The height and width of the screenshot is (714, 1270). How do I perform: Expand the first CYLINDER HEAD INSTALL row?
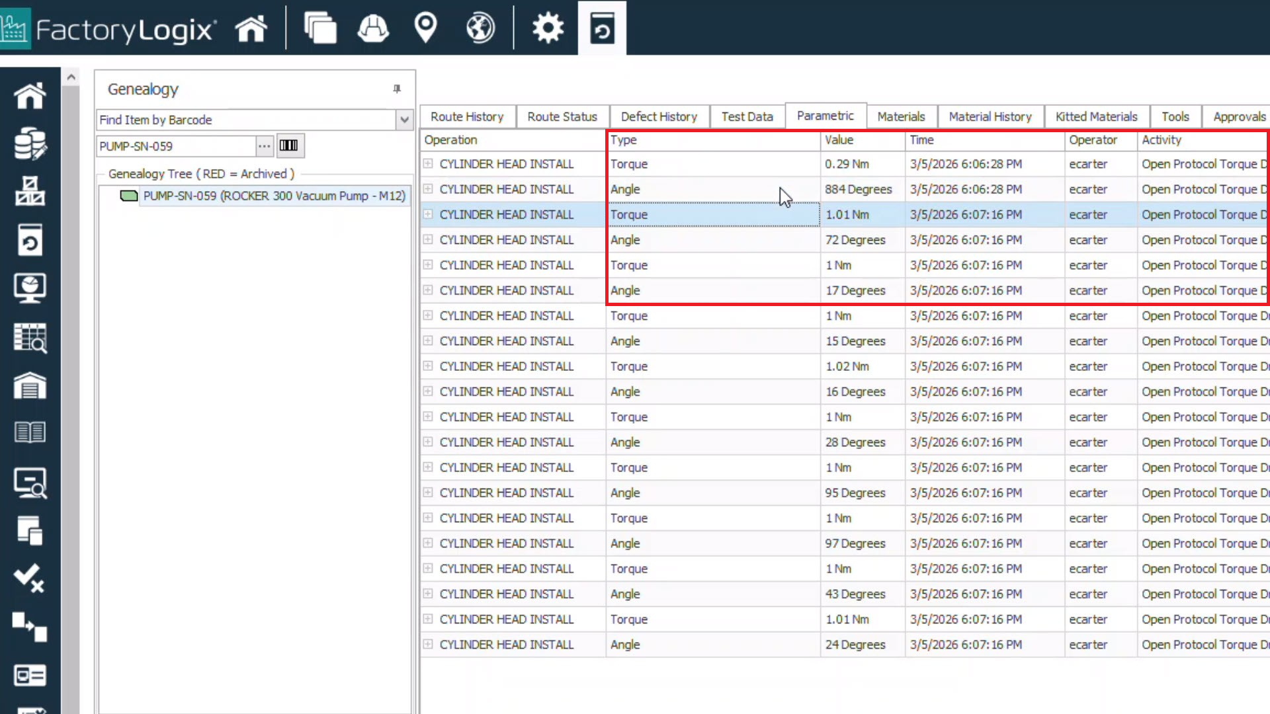coord(429,163)
